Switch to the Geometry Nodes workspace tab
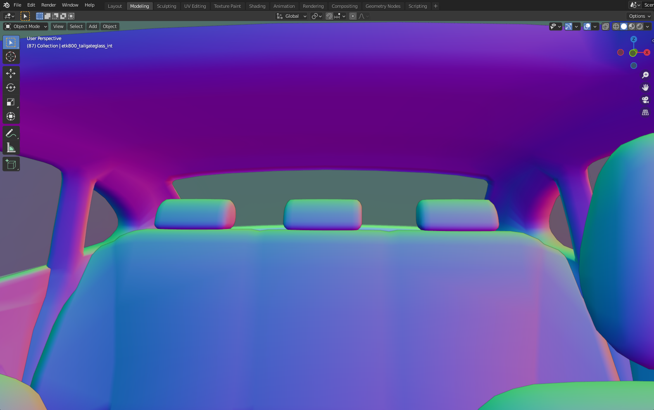The height and width of the screenshot is (410, 654). click(383, 6)
